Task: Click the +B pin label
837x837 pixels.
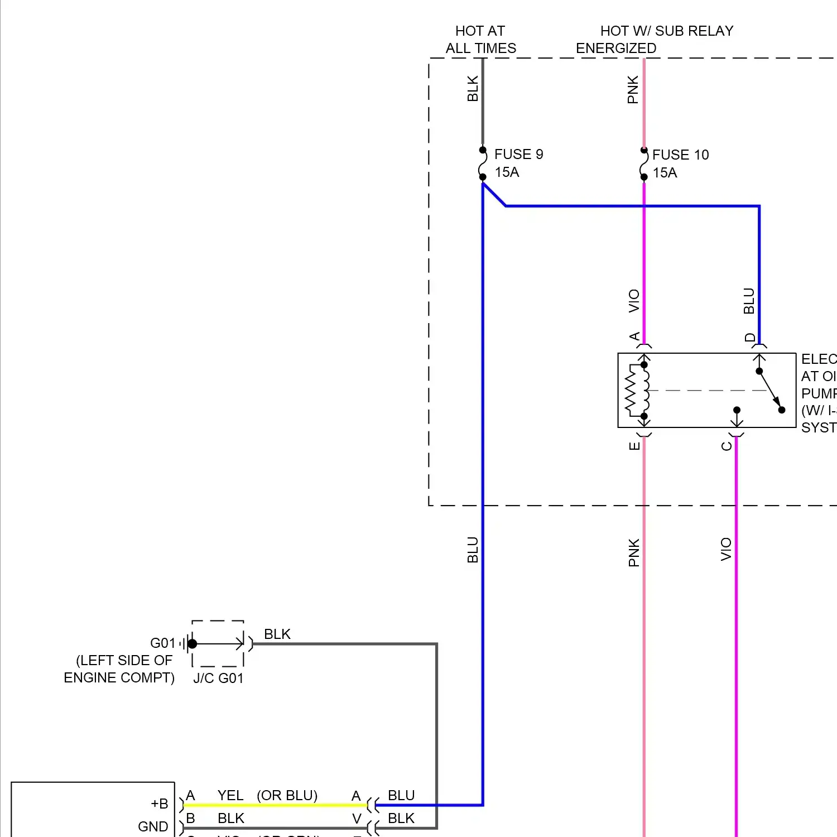Action: (160, 804)
